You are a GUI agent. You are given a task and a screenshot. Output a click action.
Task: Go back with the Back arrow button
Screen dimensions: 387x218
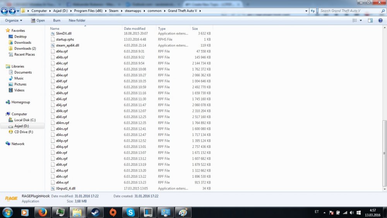[4, 10]
